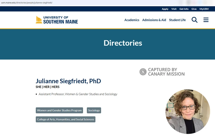This screenshot has width=215, height=135.
Task: Click the Get Info link
Action: [x=184, y=9]
